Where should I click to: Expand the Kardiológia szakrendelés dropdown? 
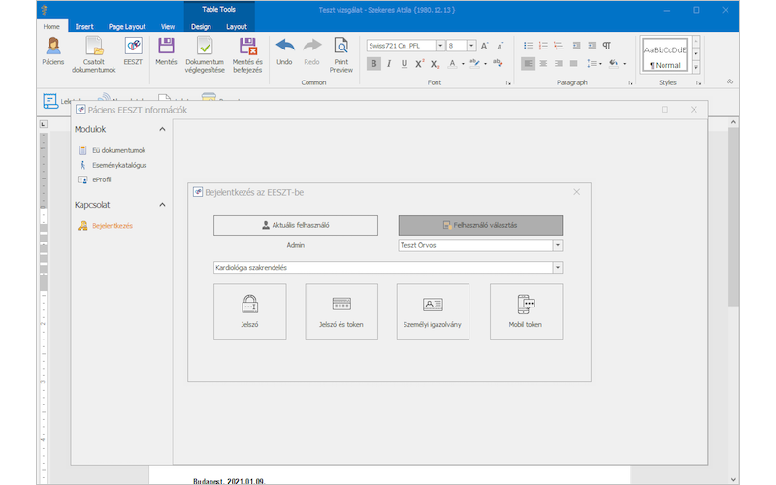558,268
